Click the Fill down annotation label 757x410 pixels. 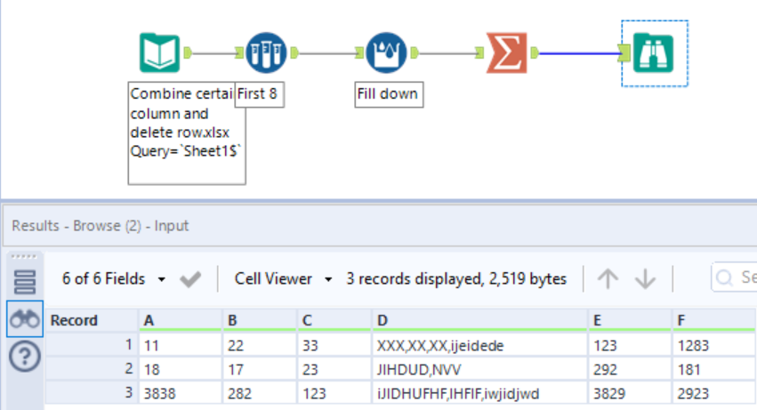387,94
